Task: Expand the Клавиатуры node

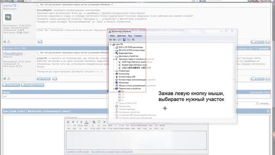Action: pos(114,71)
